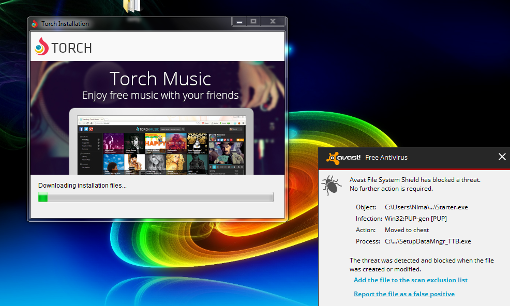Maximize the Torch Installation window

tap(253, 22)
